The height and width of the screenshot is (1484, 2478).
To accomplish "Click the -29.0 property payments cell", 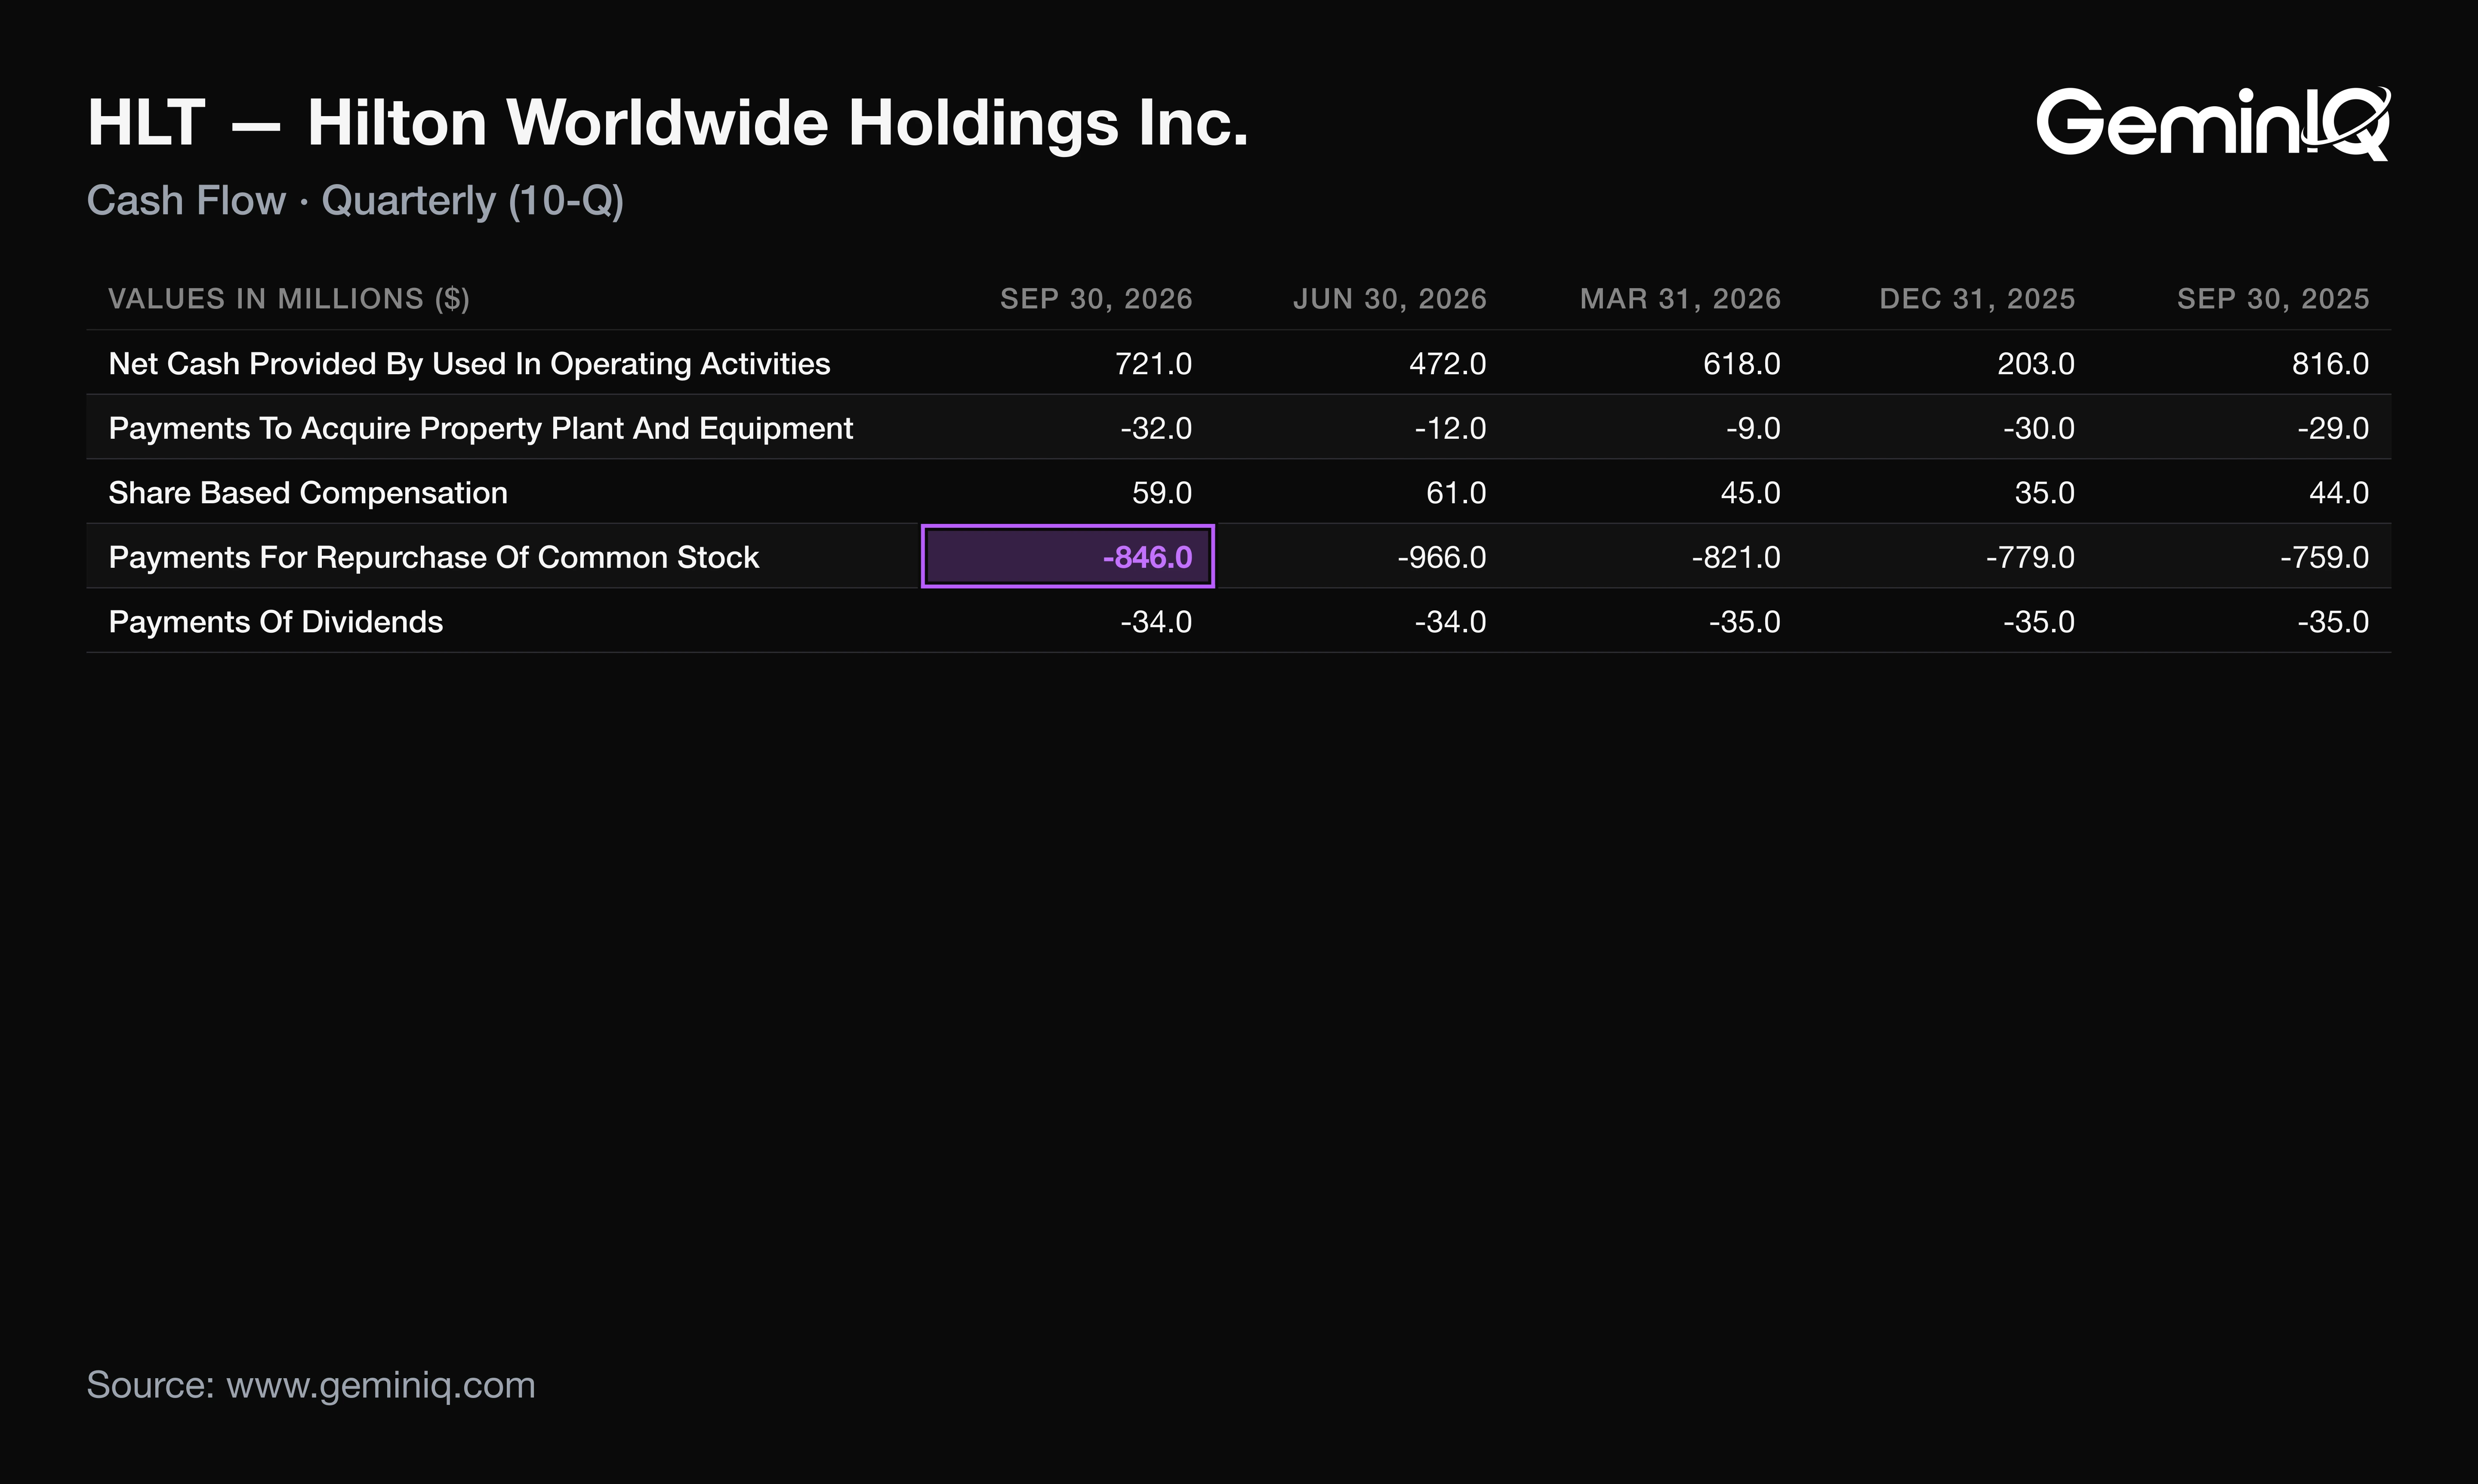I will click(2333, 428).
